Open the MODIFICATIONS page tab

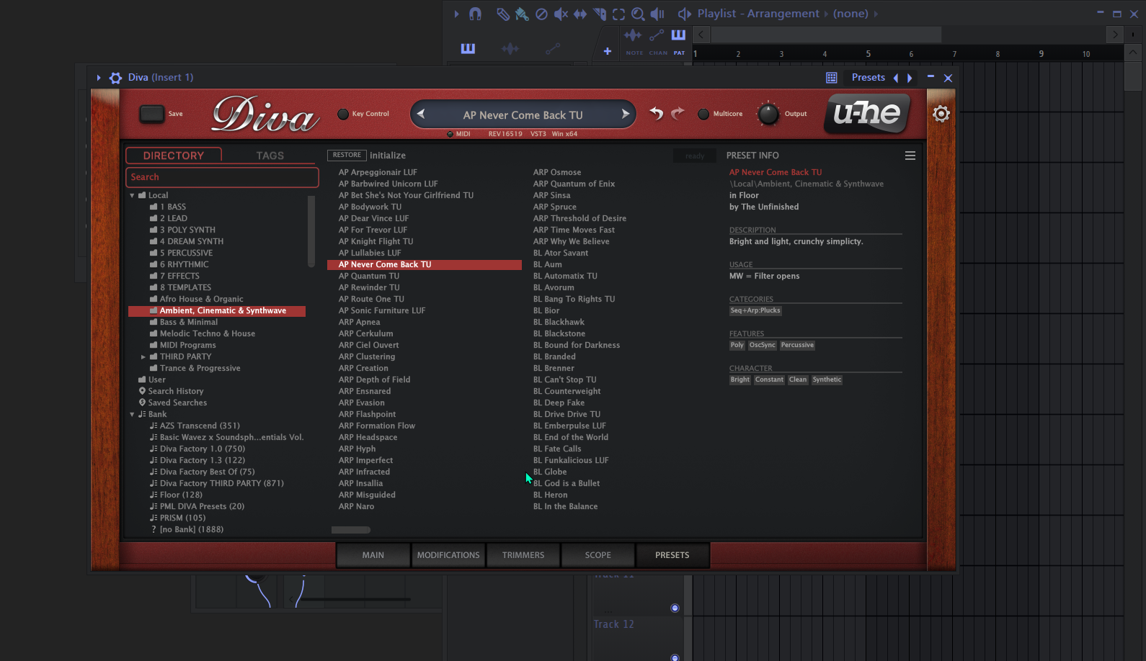click(x=448, y=555)
